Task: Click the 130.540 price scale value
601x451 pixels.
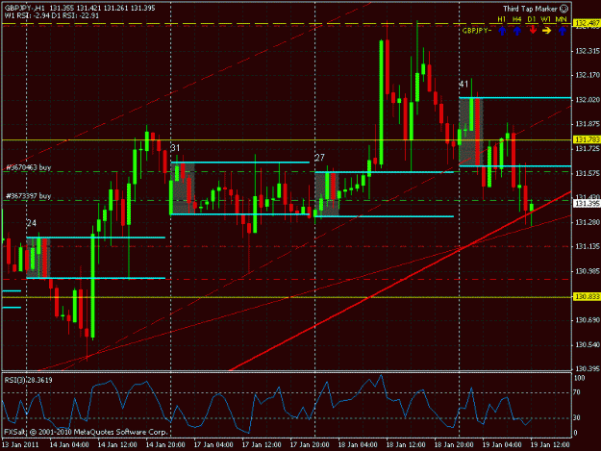Action: click(588, 345)
